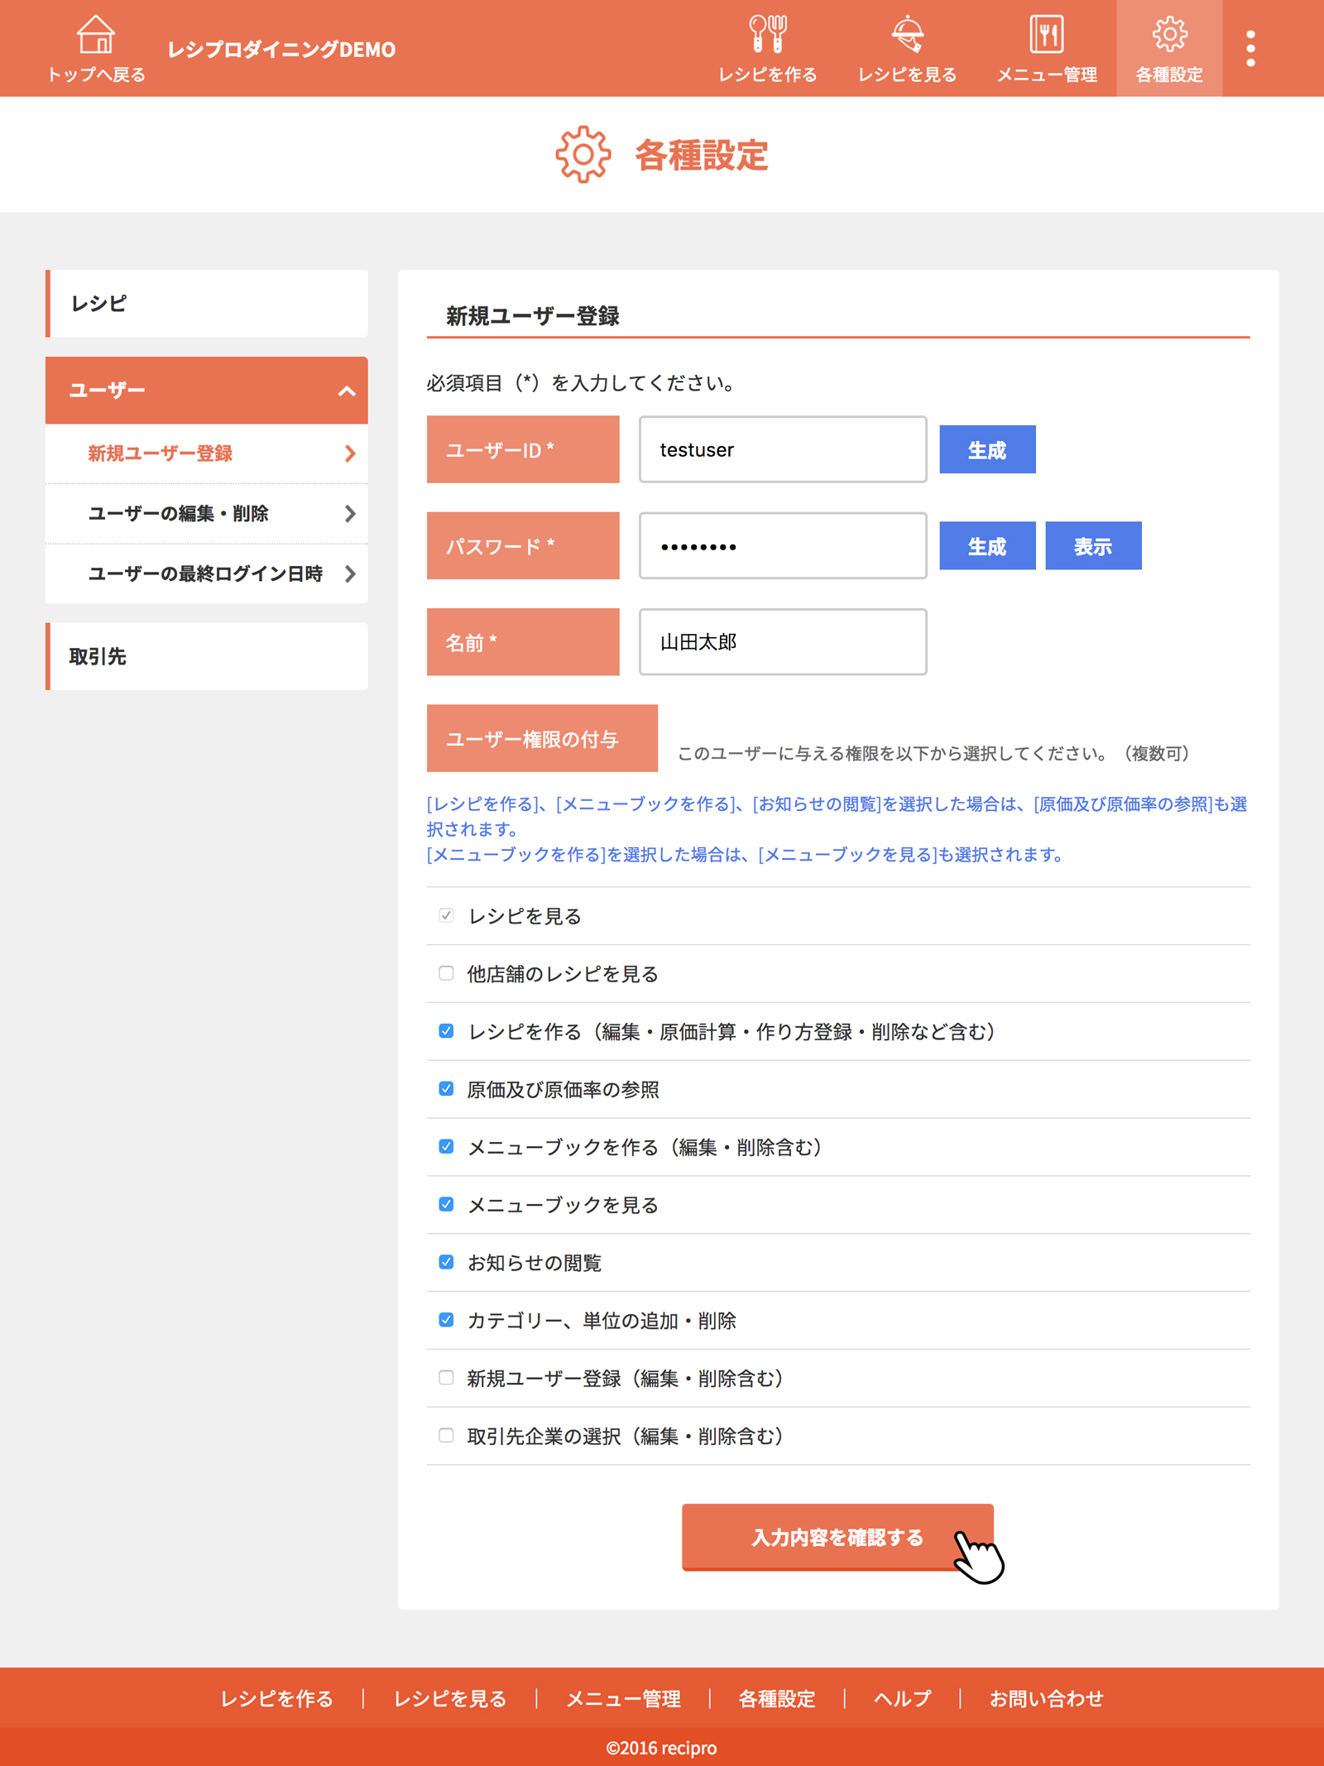The height and width of the screenshot is (1766, 1324).
Task: Click the home icon to return top
Action: (96, 36)
